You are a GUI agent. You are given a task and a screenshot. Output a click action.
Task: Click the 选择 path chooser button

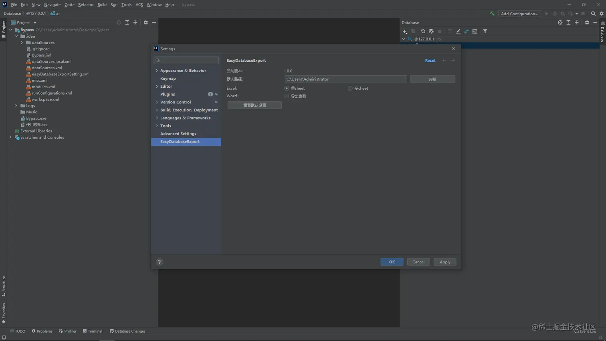[x=432, y=79]
